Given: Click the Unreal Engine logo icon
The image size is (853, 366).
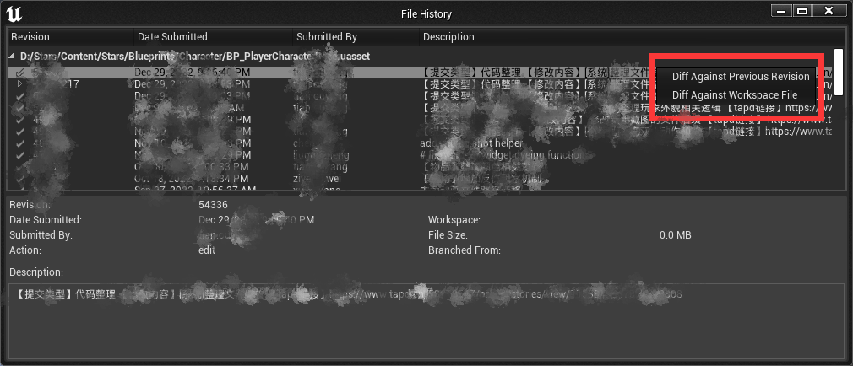Looking at the screenshot, I should click(14, 13).
